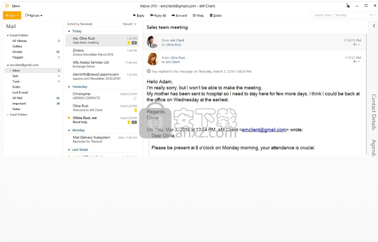The image size is (378, 242).
Task: Expand Local Folders tree
Action: pos(8,115)
